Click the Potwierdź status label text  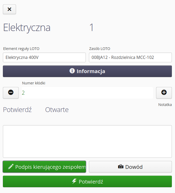(17, 110)
